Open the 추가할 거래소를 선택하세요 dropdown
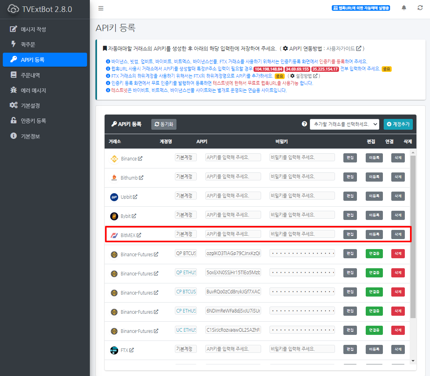This screenshot has height=376, width=430. pos(345,124)
